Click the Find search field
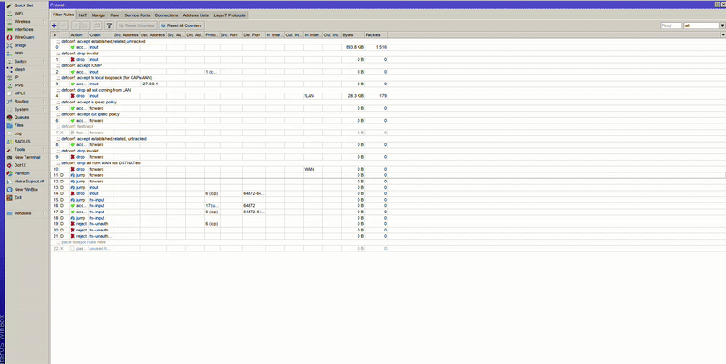The image size is (726, 364). (671, 25)
